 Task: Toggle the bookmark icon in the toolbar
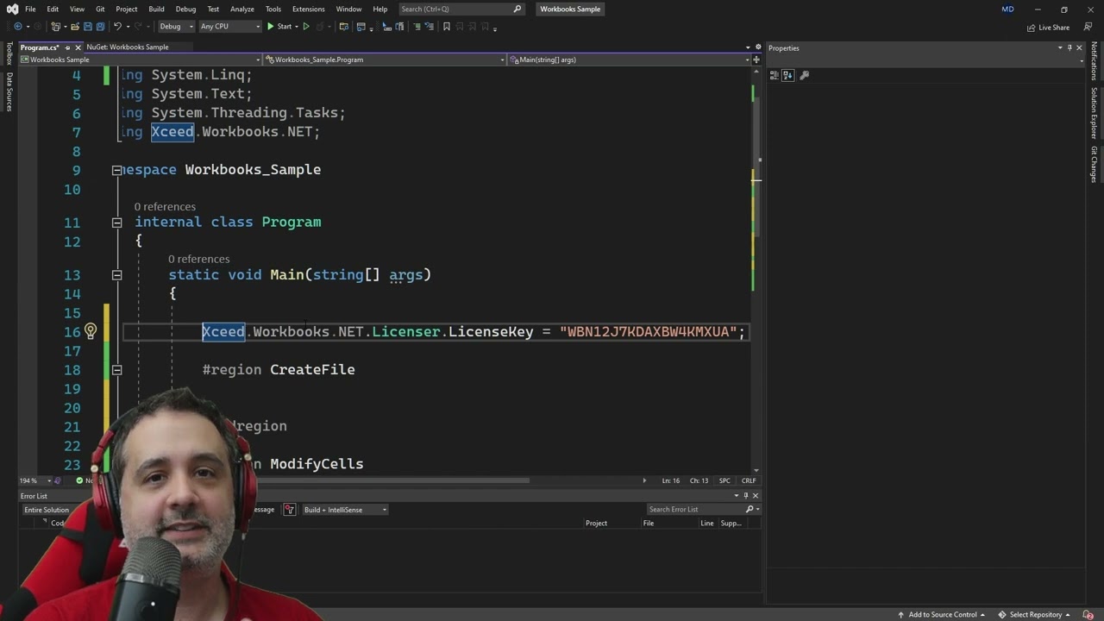446,27
